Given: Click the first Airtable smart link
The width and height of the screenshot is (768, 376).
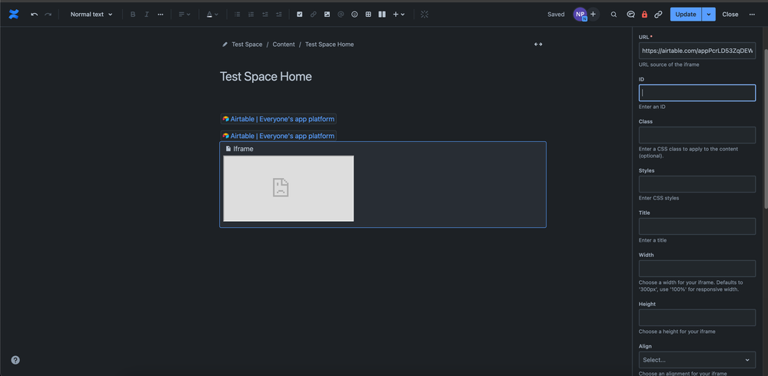Looking at the screenshot, I should (x=278, y=119).
